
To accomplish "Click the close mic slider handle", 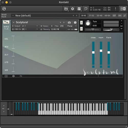I will pyautogui.click(x=93, y=52).
